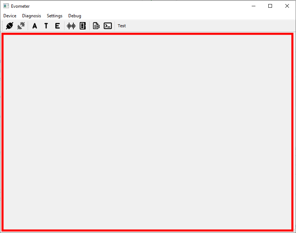Viewport: 296px width, 233px height.
Task: Select the letter T toolbar icon
Action: (46, 26)
